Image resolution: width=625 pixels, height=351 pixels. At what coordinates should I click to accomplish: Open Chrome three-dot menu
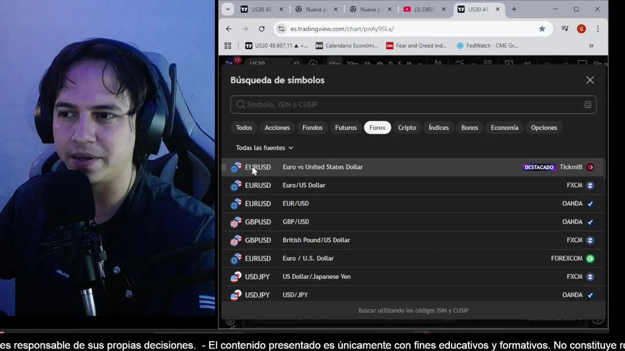point(598,29)
